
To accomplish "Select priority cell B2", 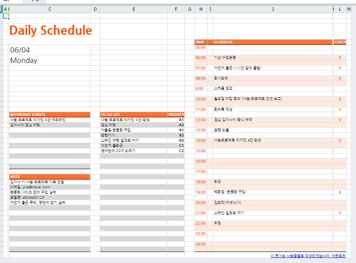I will (x=176, y=135).
